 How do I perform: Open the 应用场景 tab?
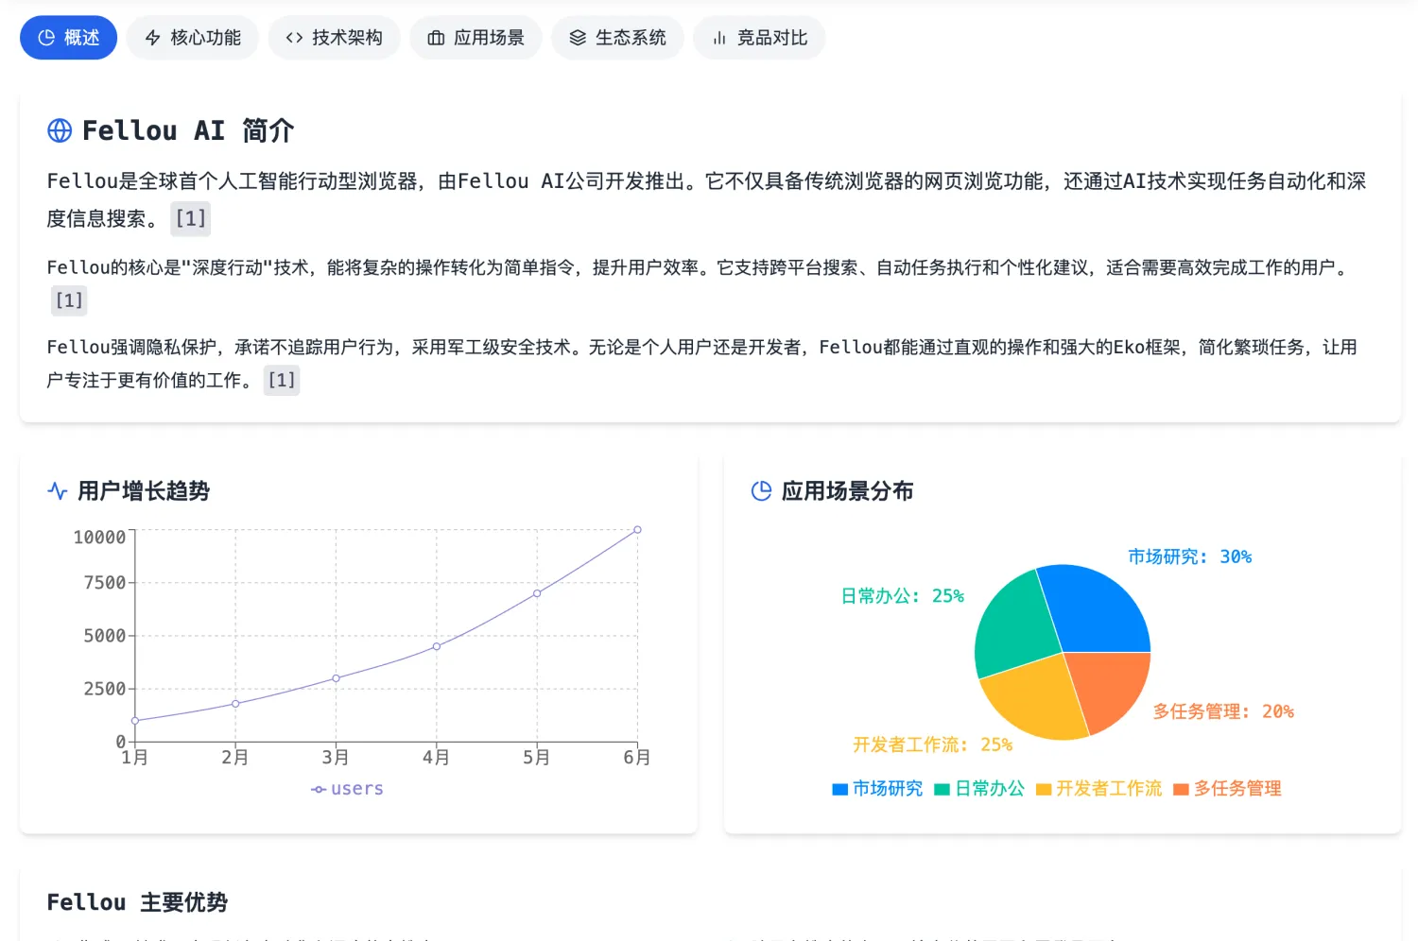(476, 38)
